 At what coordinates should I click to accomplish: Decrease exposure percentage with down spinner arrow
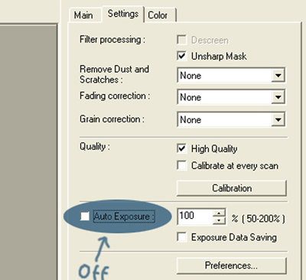[x=219, y=220]
